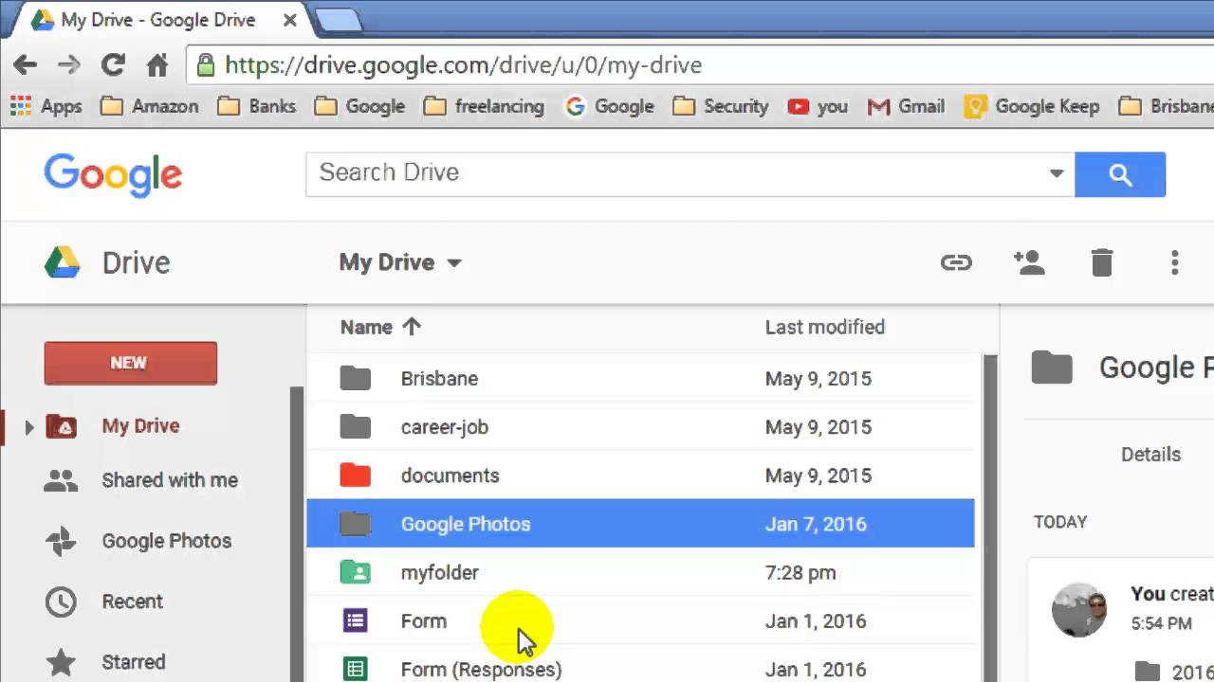
Task: Expand My Drive tree in the sidebar
Action: tap(29, 427)
